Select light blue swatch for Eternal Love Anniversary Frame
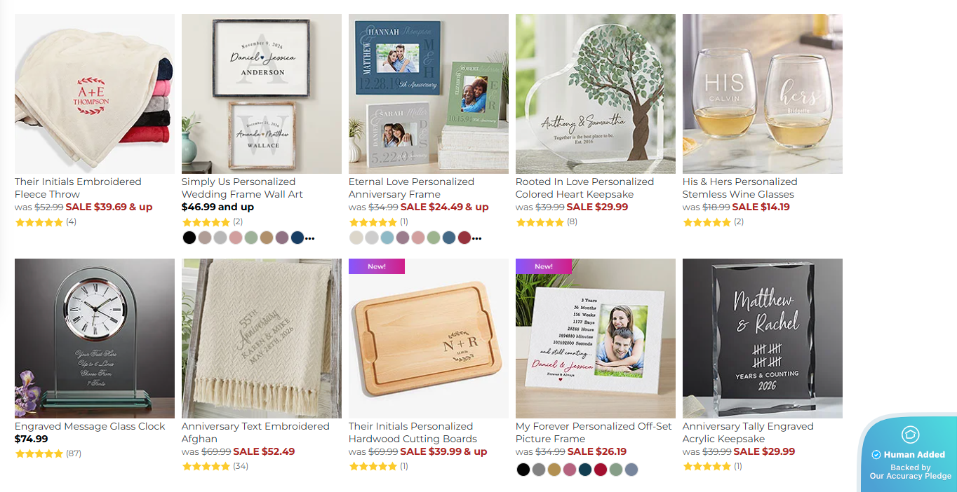The image size is (957, 492). [387, 238]
